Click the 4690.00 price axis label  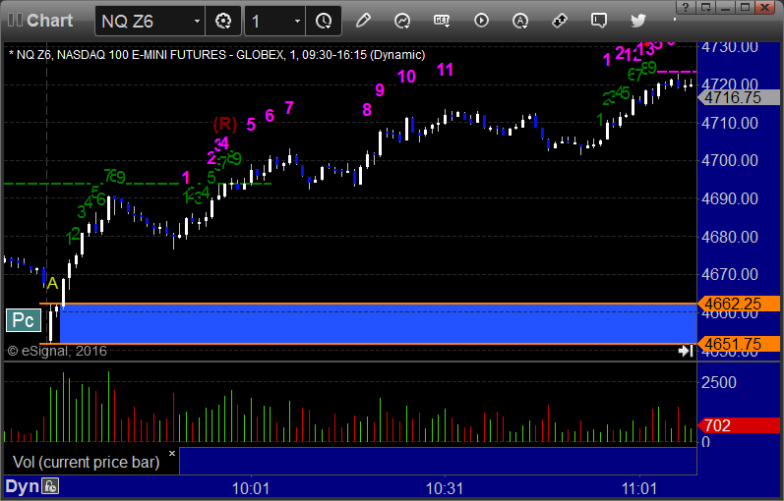730,198
